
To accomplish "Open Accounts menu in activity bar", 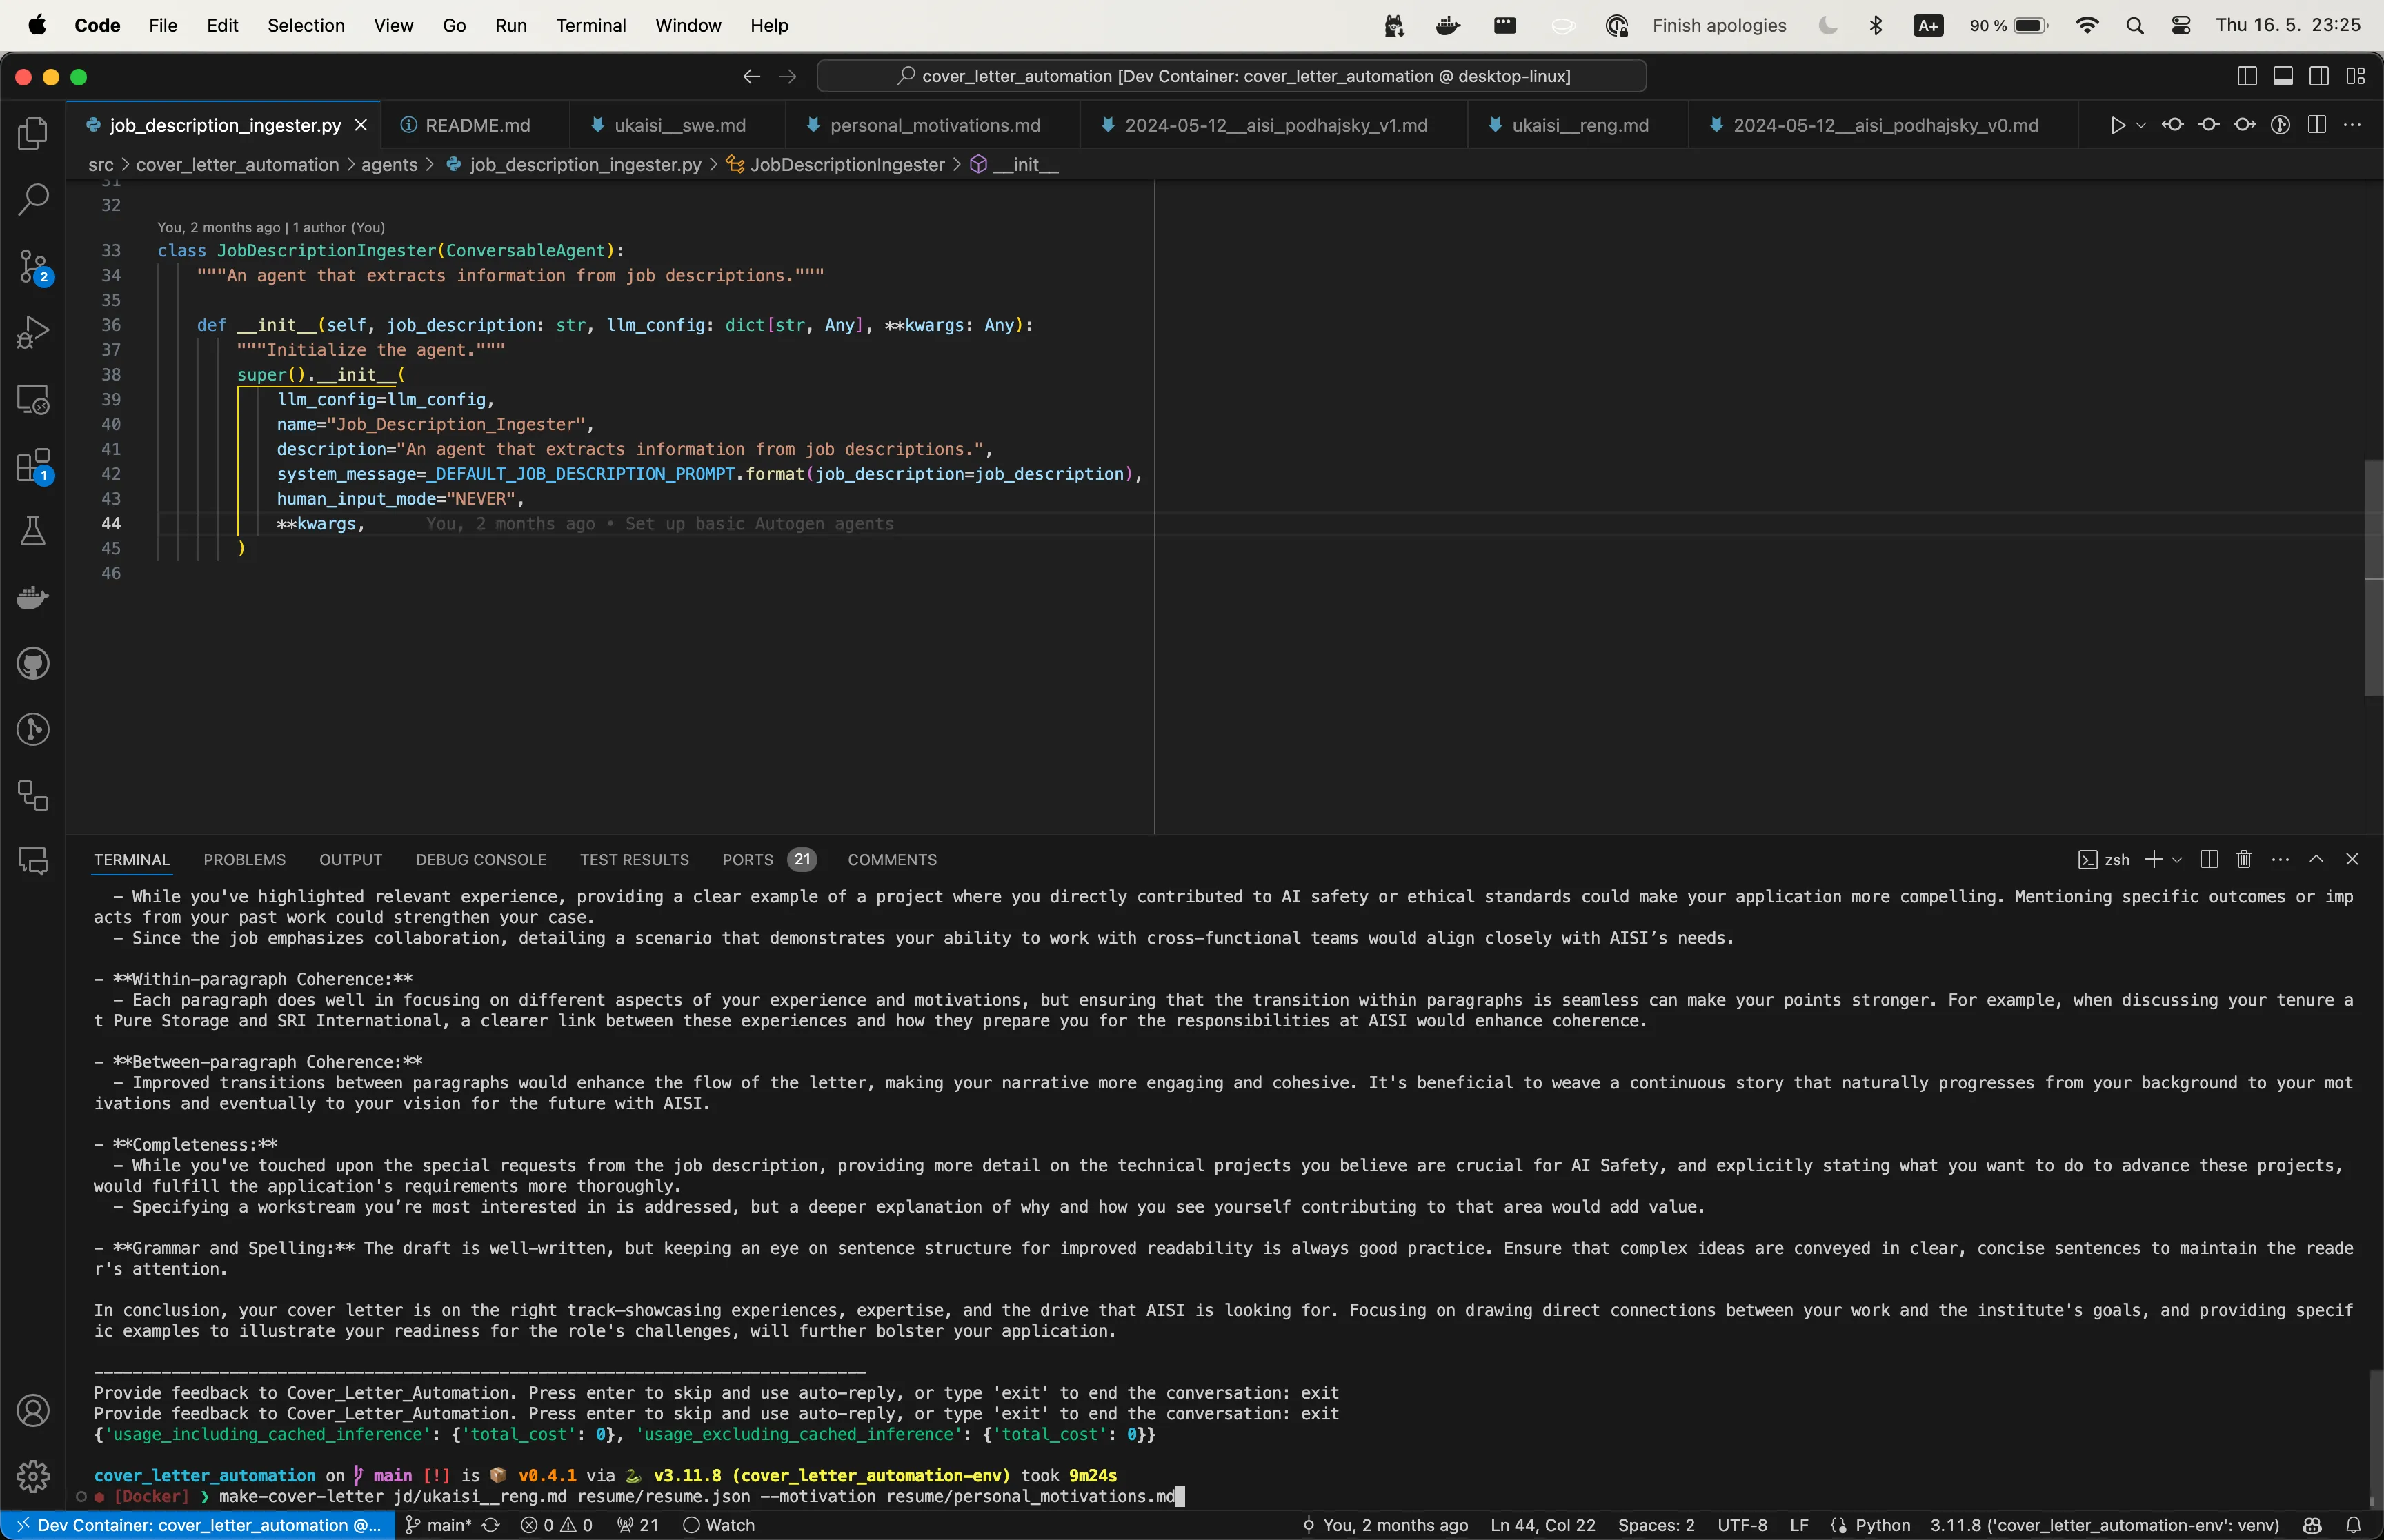I will tap(33, 1411).
